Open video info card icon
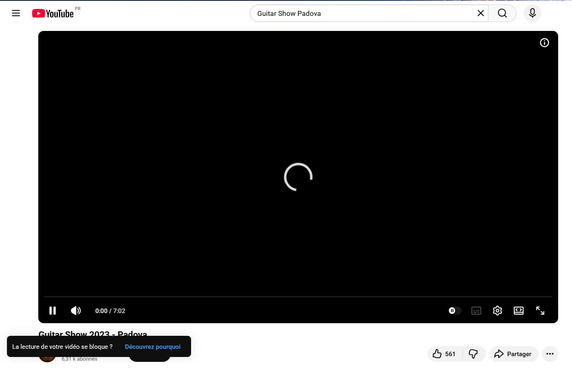This screenshot has width=572, height=370. point(544,43)
